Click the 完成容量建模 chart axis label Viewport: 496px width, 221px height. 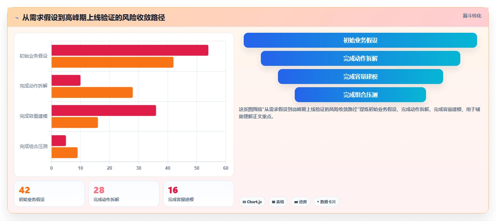34,116
